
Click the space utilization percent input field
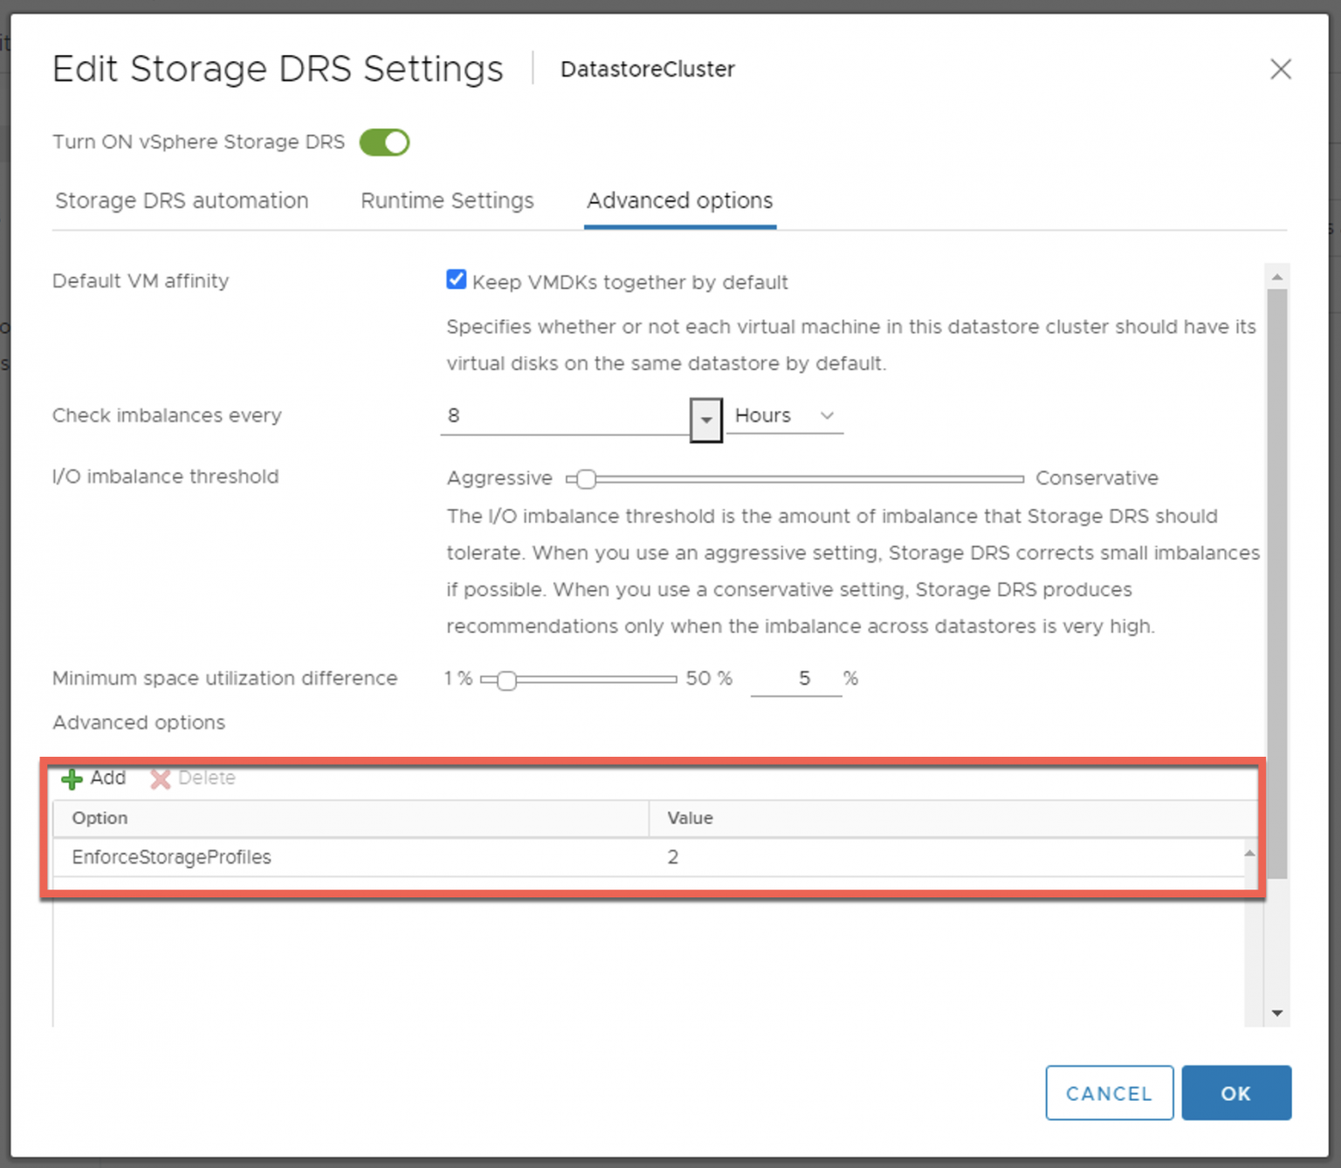[x=795, y=678]
